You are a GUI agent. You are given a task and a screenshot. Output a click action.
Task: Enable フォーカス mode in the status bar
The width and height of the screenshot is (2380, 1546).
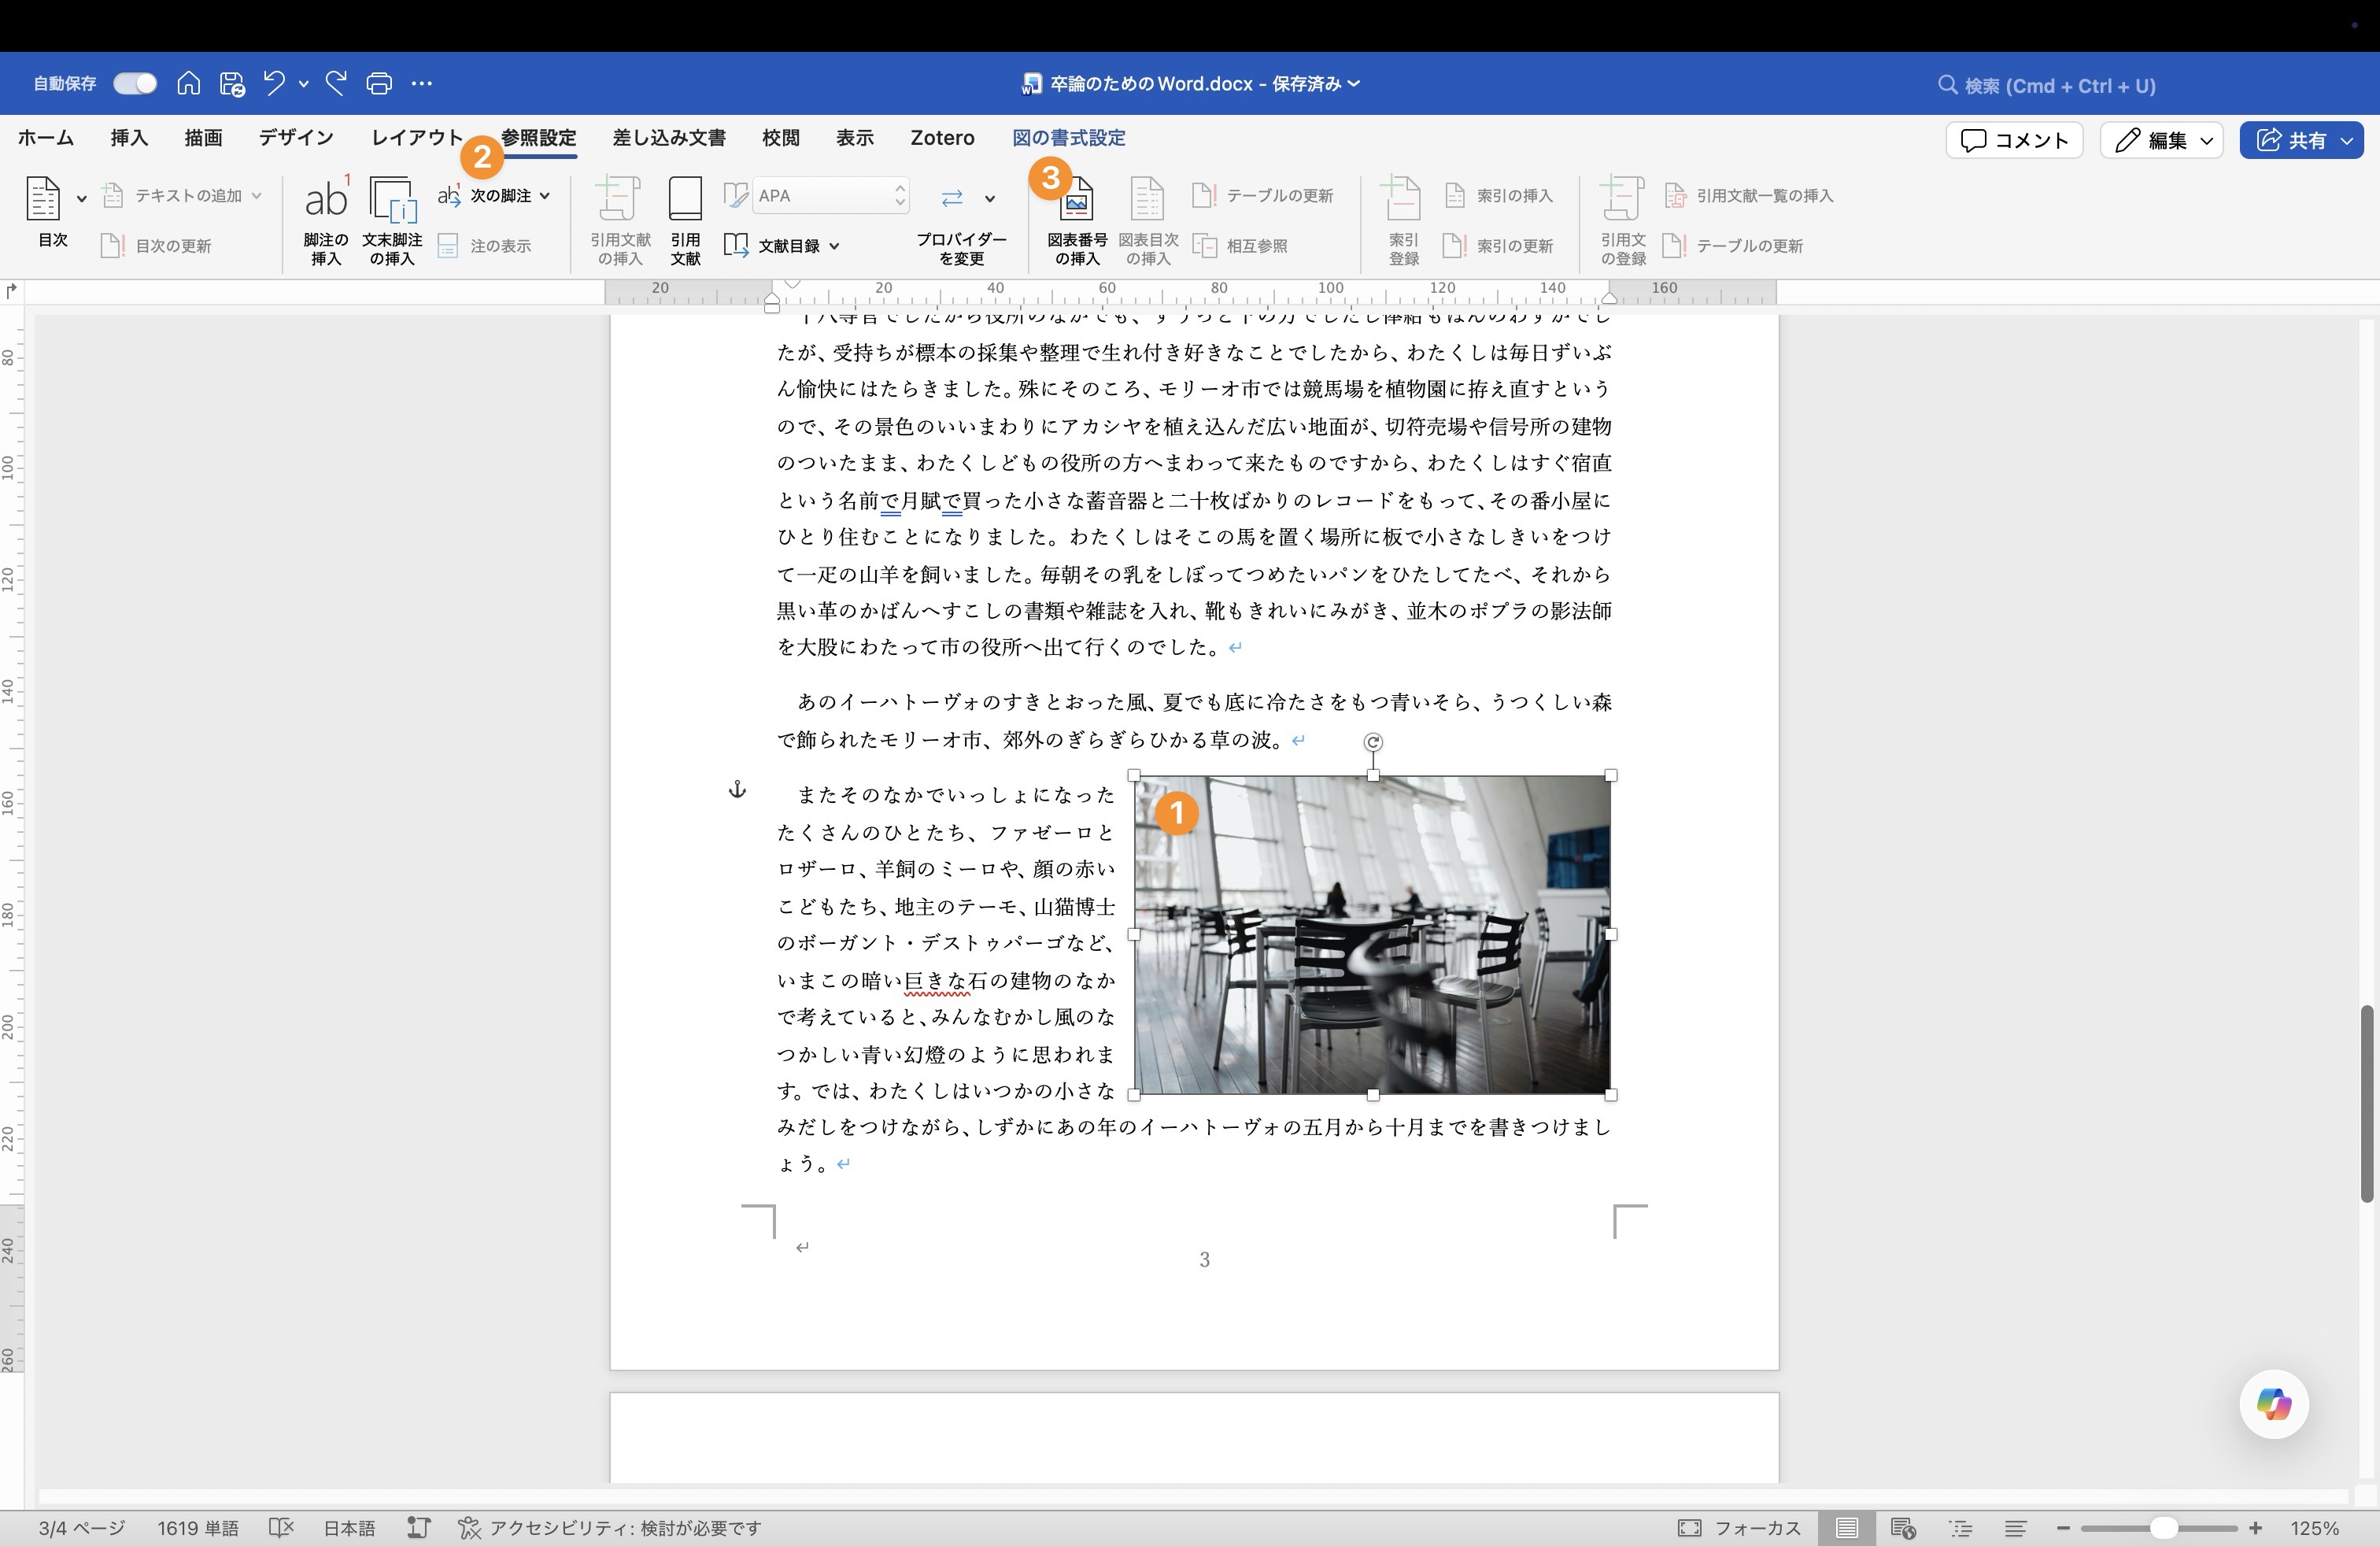point(1740,1528)
